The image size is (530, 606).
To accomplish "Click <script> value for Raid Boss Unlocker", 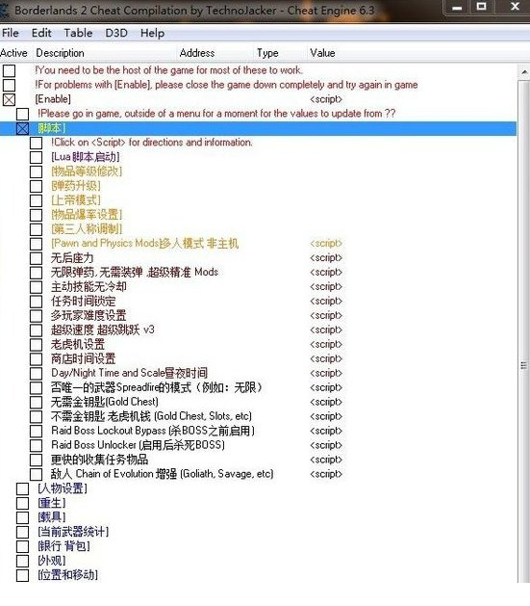I will pos(326,445).
